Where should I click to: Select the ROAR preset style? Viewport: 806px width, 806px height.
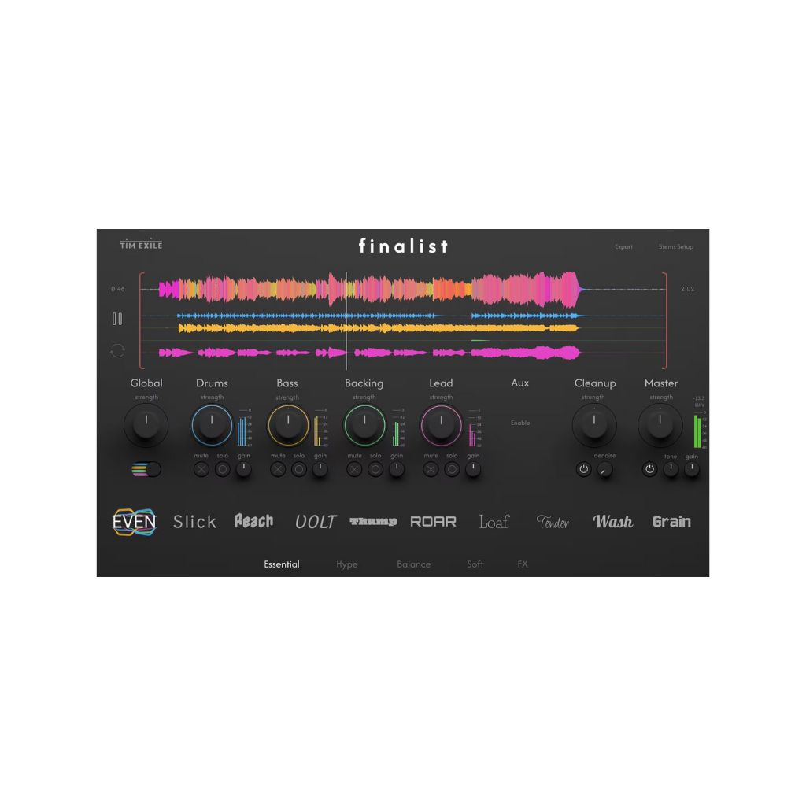(434, 522)
